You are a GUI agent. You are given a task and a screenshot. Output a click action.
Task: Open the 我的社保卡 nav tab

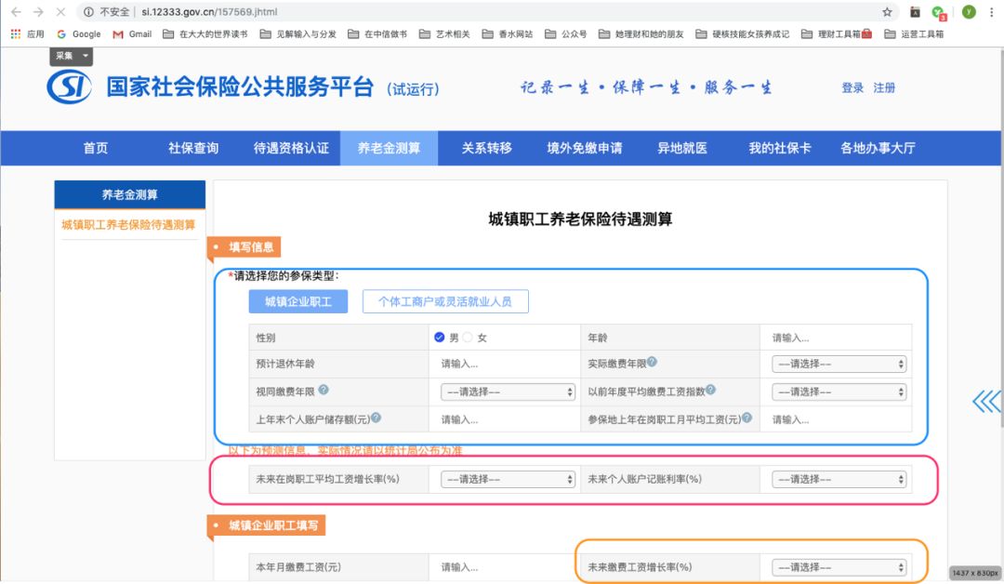780,148
